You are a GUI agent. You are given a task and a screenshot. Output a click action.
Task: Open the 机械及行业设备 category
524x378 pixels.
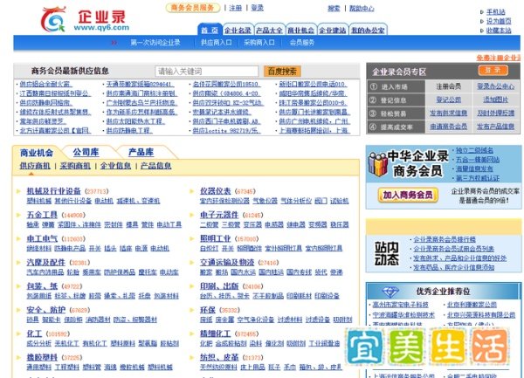point(54,191)
